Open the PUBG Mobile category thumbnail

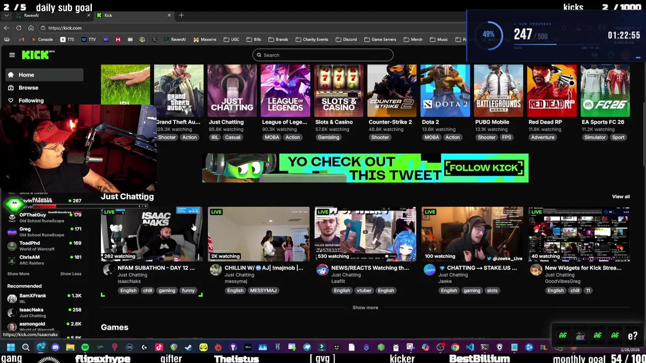click(x=499, y=91)
